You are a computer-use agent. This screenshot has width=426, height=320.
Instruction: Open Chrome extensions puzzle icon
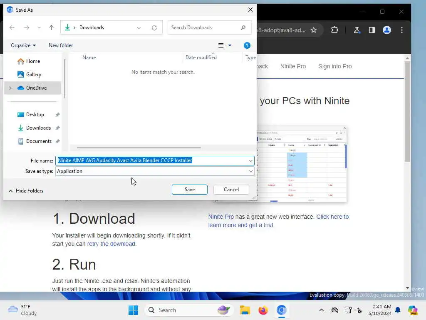tap(335, 30)
